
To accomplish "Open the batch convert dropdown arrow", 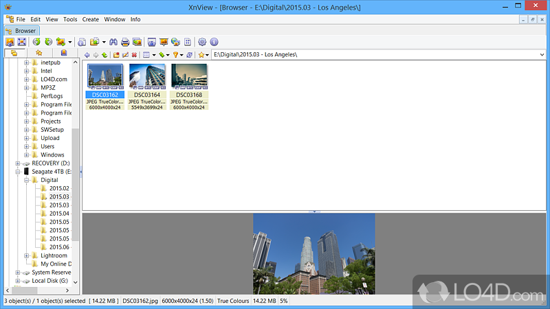I will coord(104,43).
